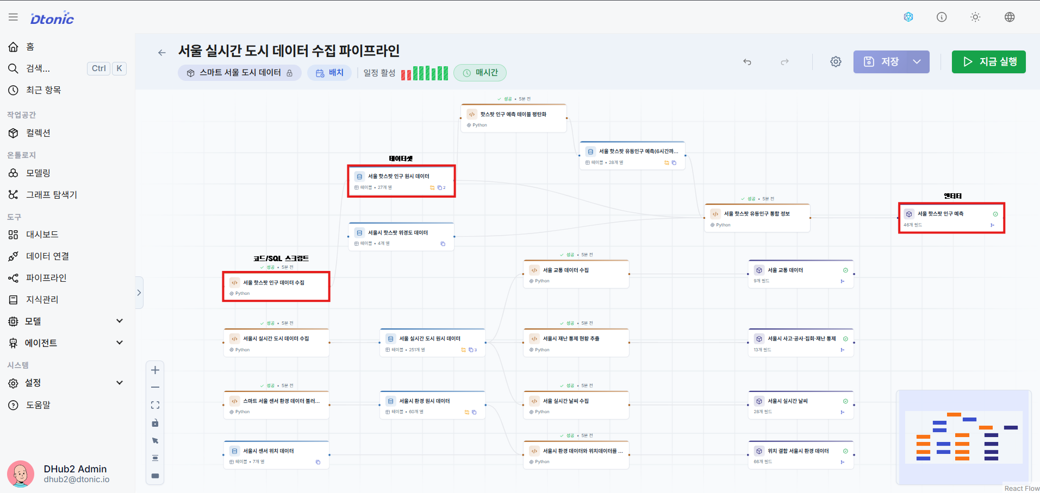Click dataset icon on 서울 핫스팟 인구 원시 데이터
The image size is (1040, 493).
click(x=359, y=176)
